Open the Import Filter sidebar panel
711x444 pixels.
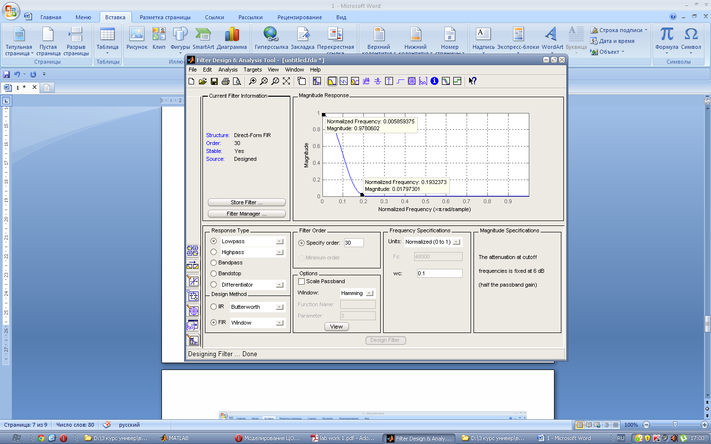coord(193,325)
